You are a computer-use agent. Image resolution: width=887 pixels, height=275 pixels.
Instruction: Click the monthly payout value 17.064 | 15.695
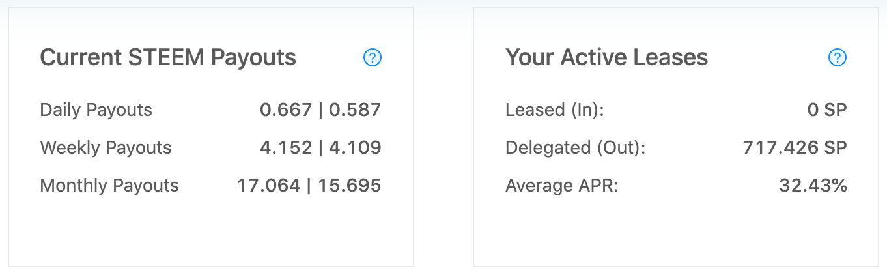(309, 185)
